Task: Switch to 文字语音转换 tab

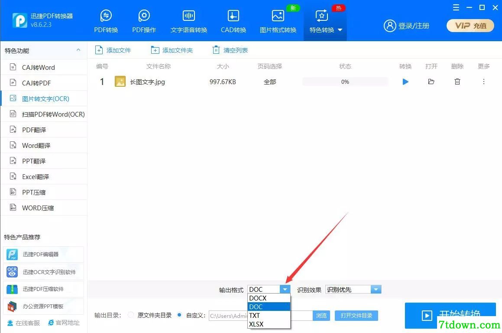Action: (x=188, y=22)
